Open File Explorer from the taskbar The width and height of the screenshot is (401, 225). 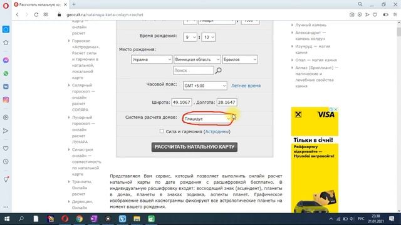click(x=137, y=219)
